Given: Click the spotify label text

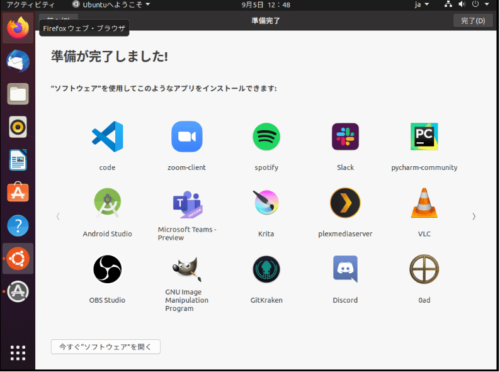Looking at the screenshot, I should (x=266, y=167).
